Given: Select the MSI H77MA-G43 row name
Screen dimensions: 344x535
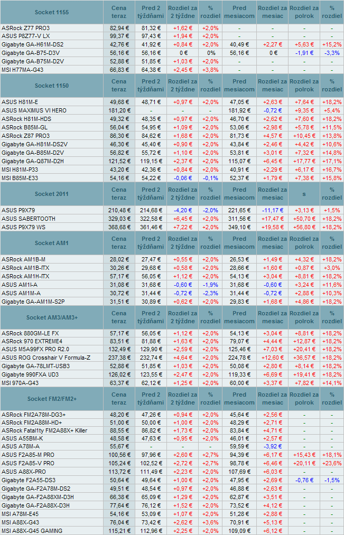Looking at the screenshot, I should tap(23, 70).
